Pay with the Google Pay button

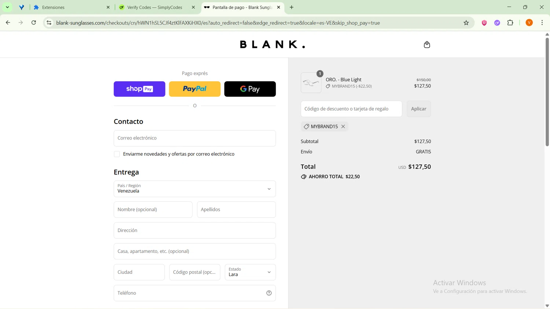click(x=250, y=89)
